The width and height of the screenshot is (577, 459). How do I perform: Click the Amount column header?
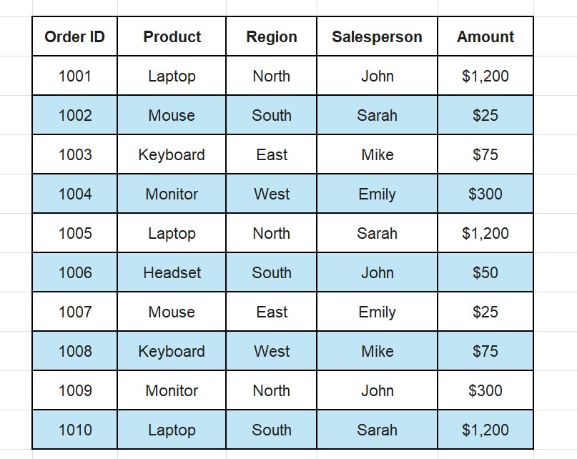click(485, 37)
